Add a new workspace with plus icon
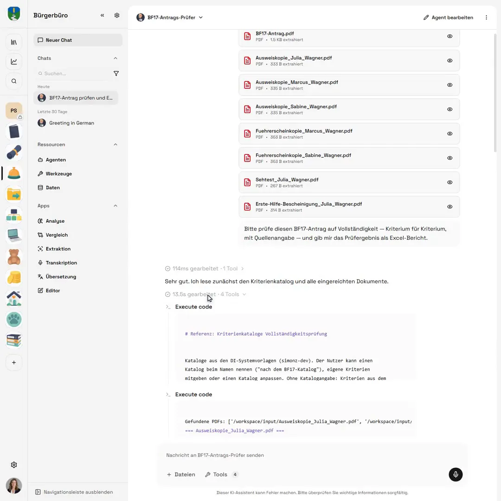 [14, 363]
